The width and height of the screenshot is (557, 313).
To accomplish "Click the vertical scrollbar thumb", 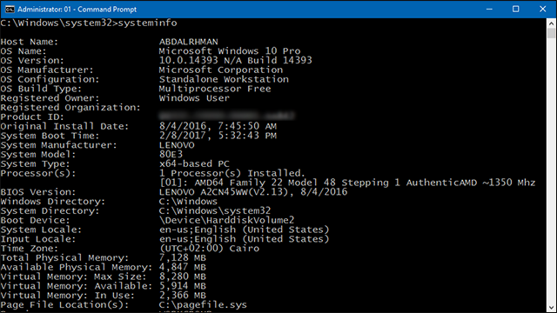I will click(551, 34).
